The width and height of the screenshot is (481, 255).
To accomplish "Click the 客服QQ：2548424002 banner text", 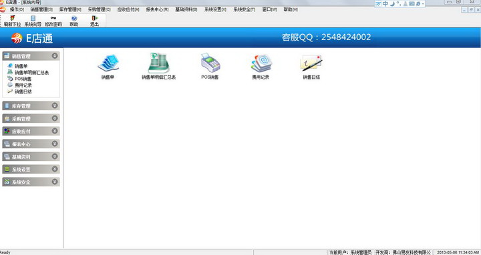I will (327, 37).
